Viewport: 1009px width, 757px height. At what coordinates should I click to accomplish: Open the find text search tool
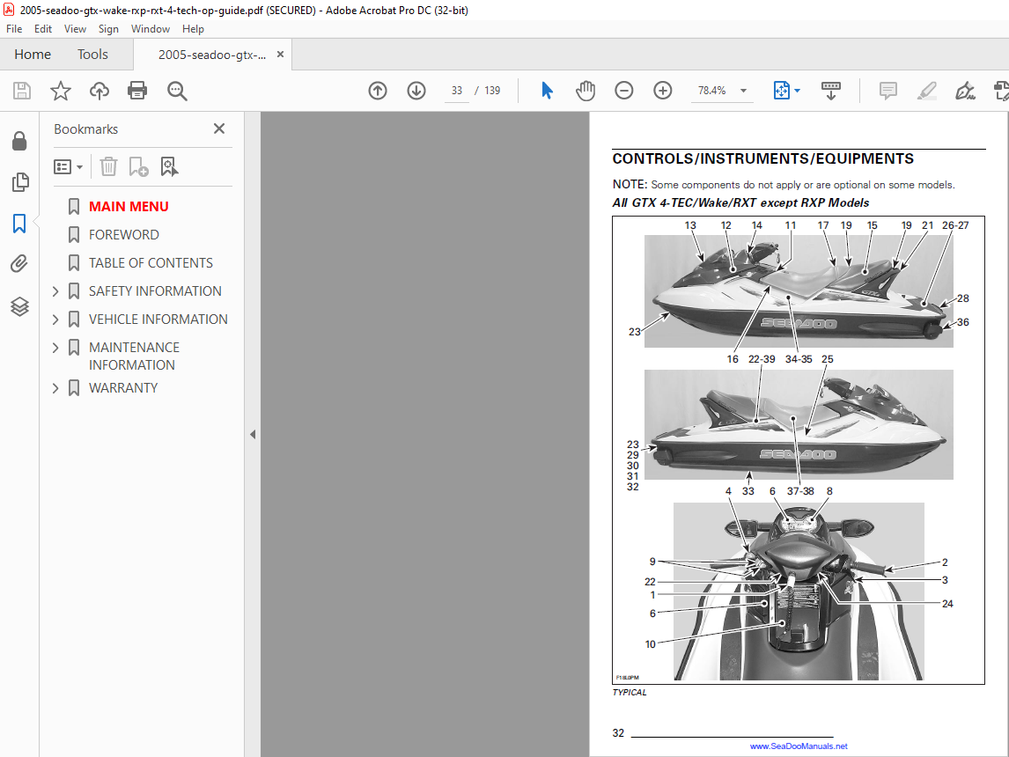177,91
